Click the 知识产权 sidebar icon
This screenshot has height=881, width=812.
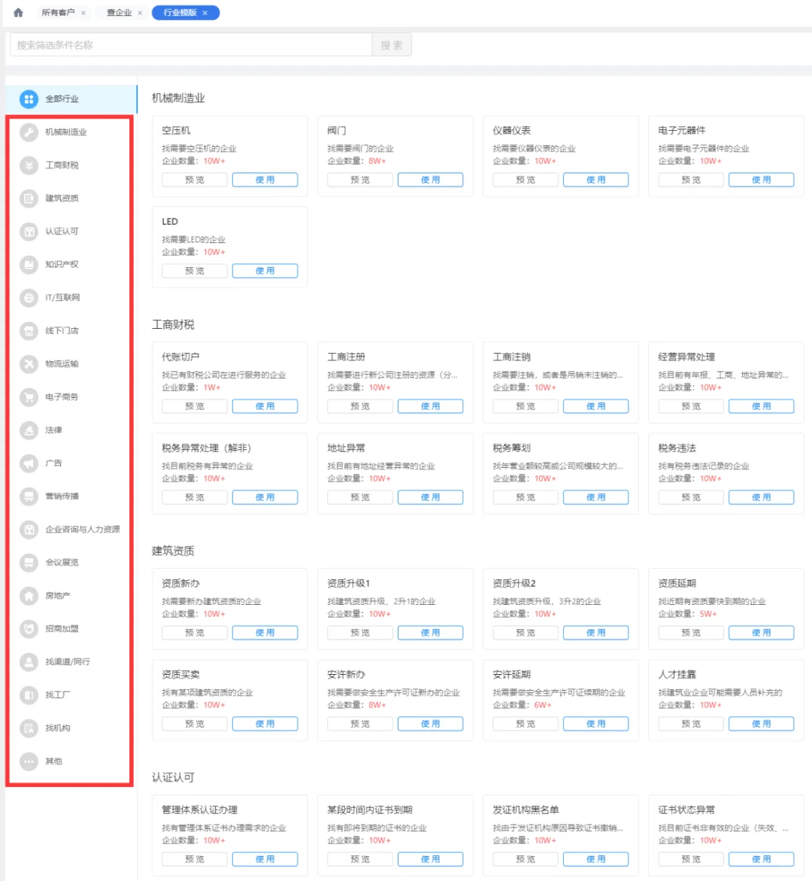click(x=29, y=265)
